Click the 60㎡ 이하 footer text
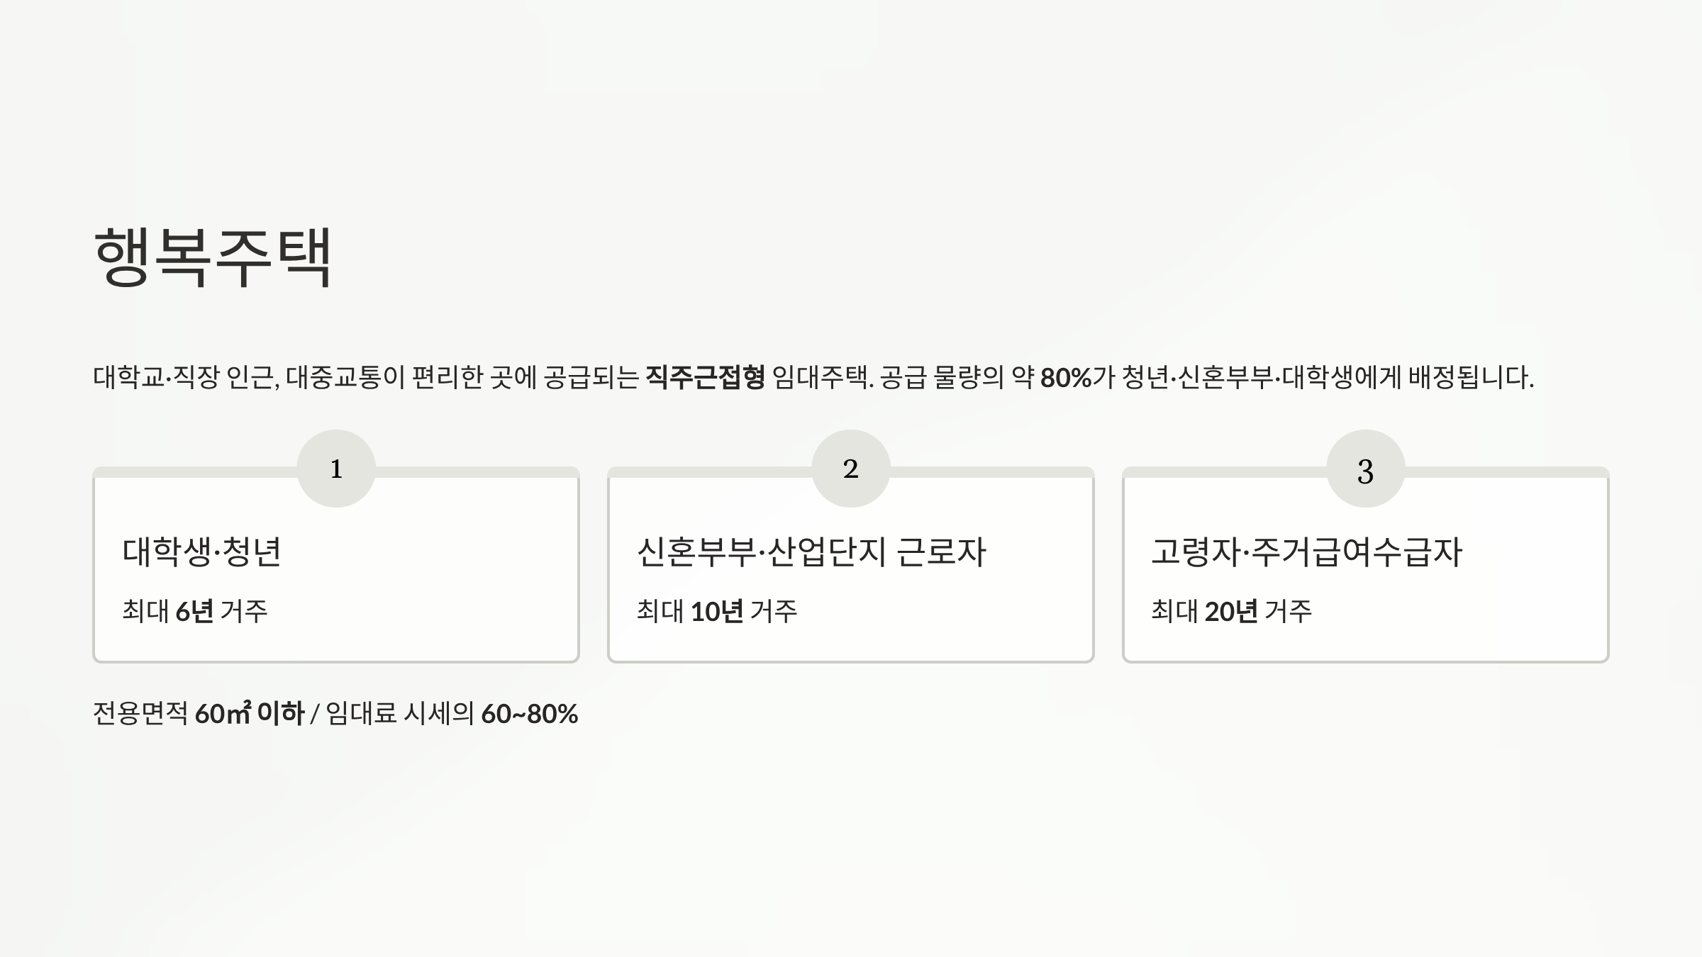Viewport: 1702px width, 957px height. (x=250, y=713)
